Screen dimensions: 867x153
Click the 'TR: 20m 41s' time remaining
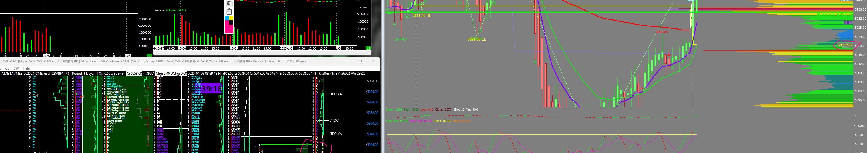tap(326, 73)
